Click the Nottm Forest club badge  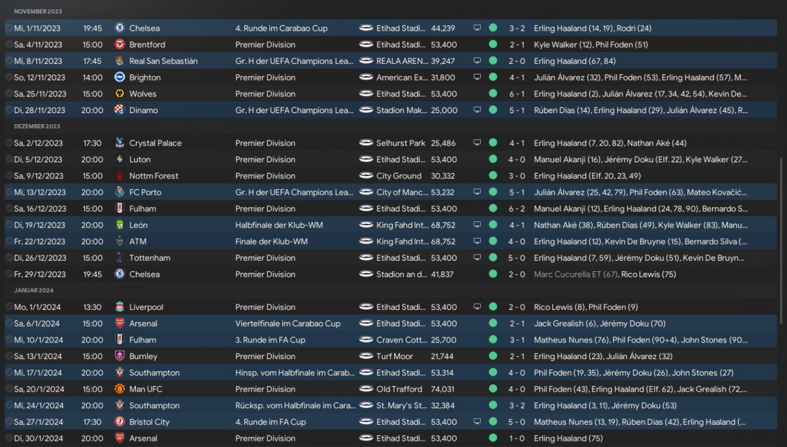pyautogui.click(x=120, y=176)
